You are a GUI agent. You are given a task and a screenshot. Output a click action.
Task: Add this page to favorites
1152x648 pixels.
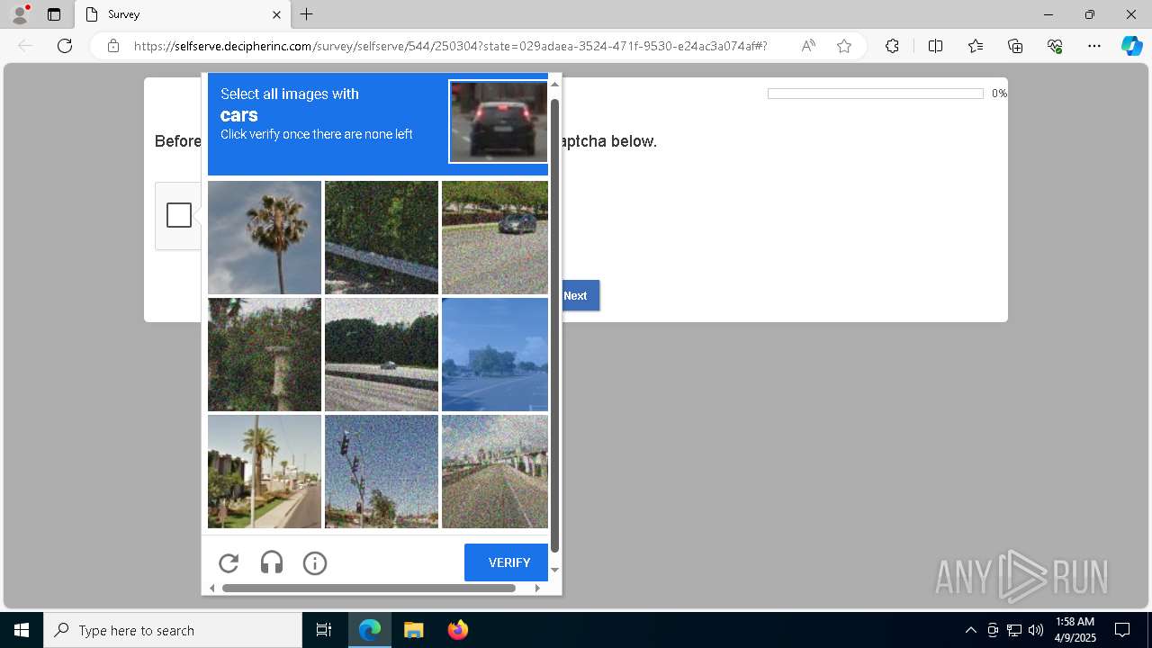coord(844,46)
